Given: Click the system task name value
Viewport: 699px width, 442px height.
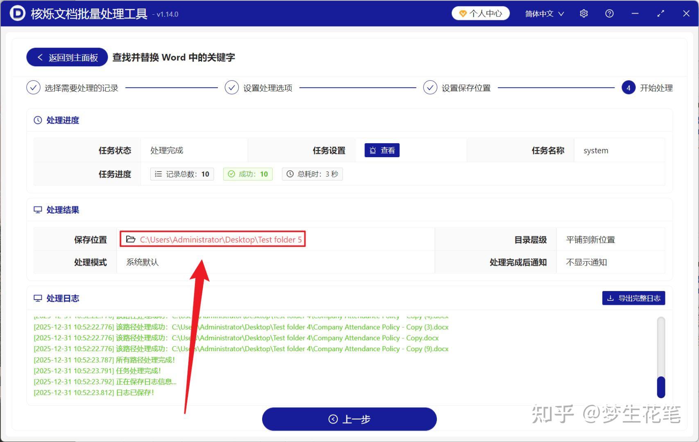Looking at the screenshot, I should pos(596,151).
